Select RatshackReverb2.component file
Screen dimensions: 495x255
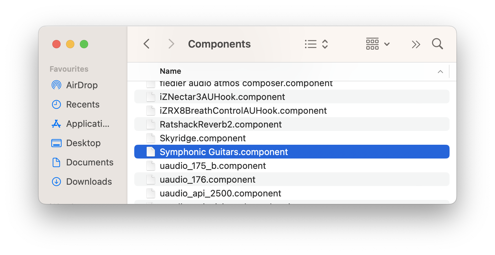221,124
